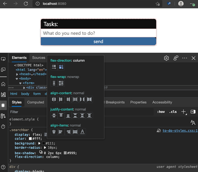Set justify-content to center icon
Screen dimensions: 198x172
pos(54,115)
